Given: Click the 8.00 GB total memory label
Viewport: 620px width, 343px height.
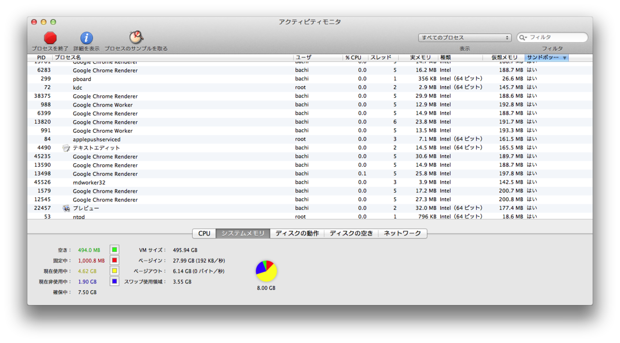Looking at the screenshot, I should (266, 288).
